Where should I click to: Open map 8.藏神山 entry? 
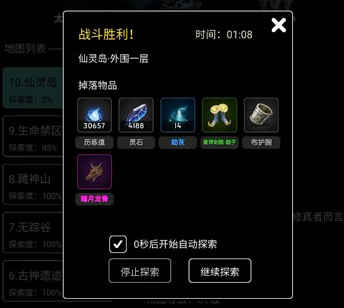point(33,184)
